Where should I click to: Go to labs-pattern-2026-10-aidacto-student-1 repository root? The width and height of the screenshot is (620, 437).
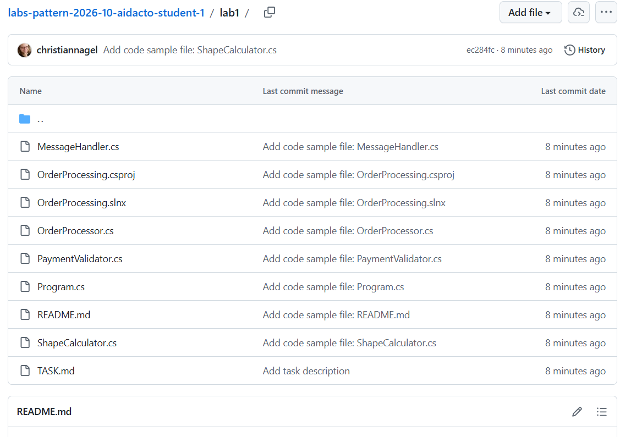point(106,13)
